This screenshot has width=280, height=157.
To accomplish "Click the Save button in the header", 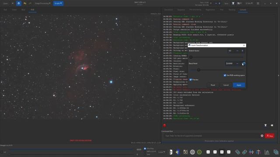I will tap(226, 3).
